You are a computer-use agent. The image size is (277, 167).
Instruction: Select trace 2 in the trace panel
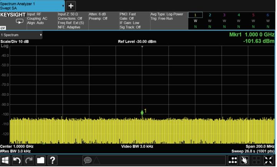pos(210,21)
